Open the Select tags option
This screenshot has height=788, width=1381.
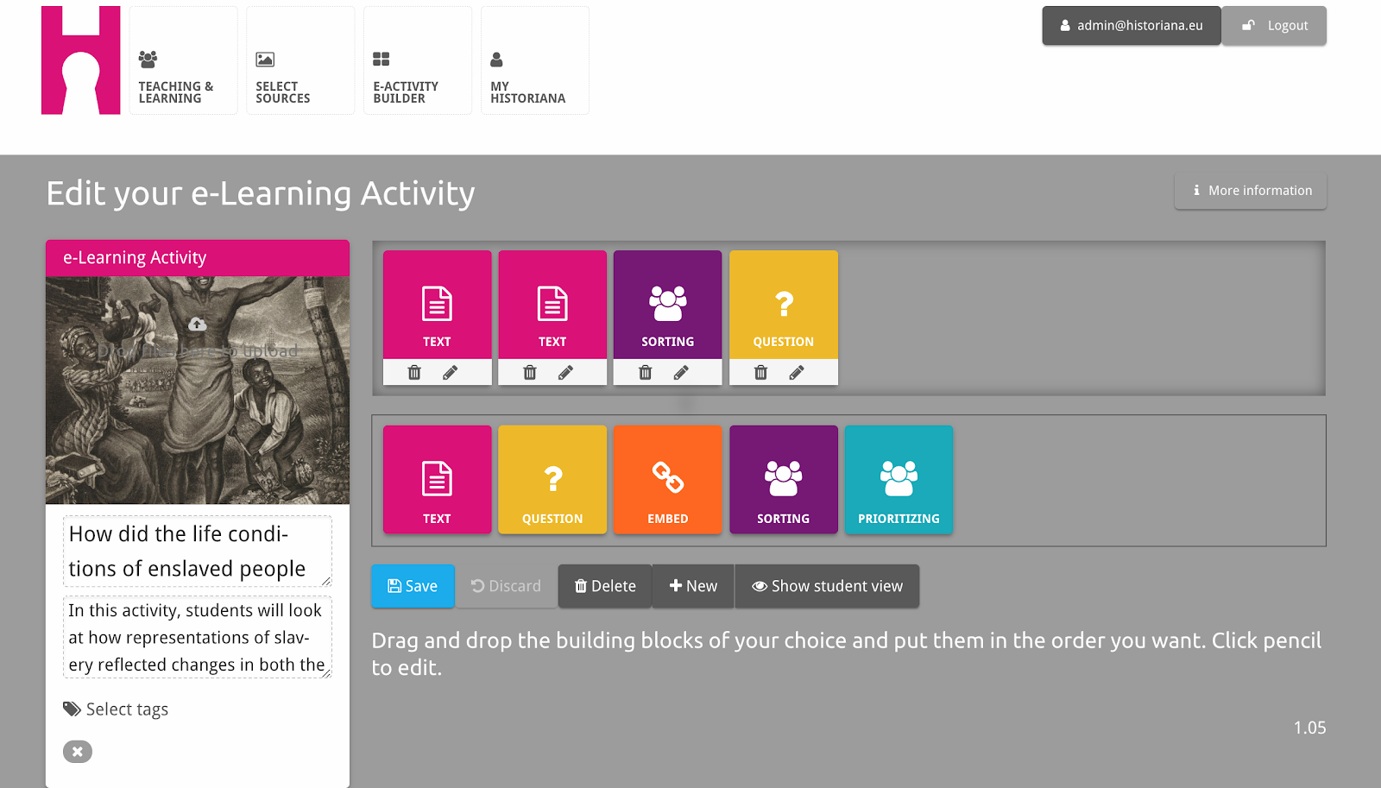[116, 709]
